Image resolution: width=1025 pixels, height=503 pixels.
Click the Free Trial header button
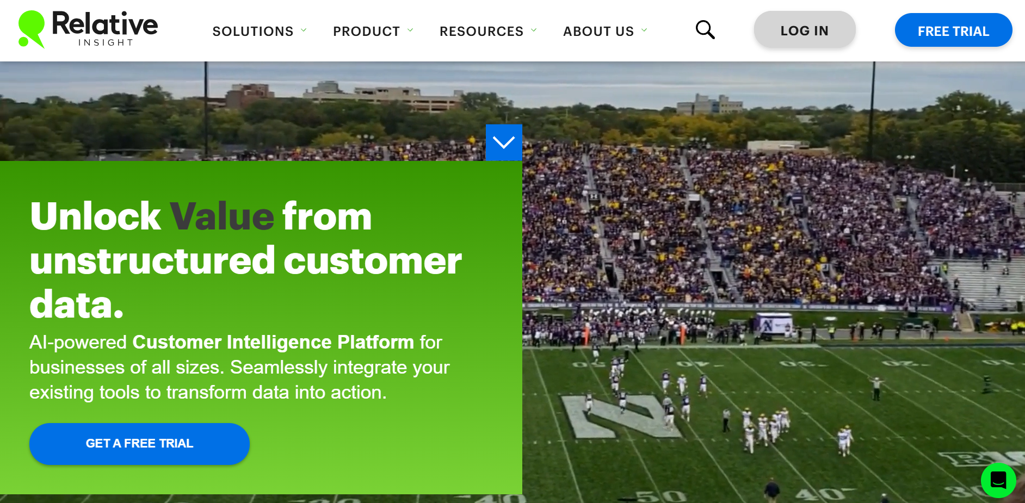[x=953, y=30]
